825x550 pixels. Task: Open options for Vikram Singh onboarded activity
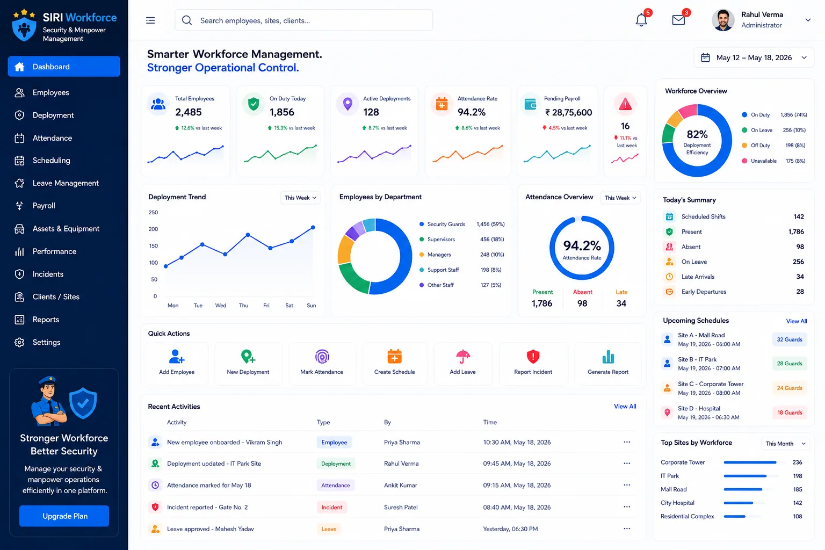[x=627, y=442]
